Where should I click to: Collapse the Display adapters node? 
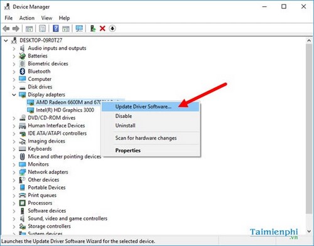point(14,95)
